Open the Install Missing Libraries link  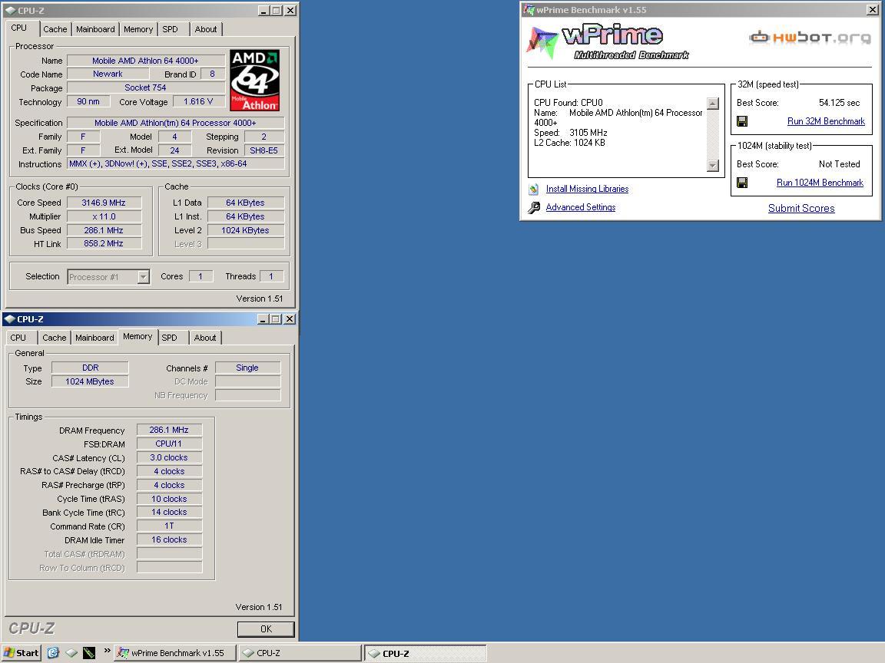(587, 189)
